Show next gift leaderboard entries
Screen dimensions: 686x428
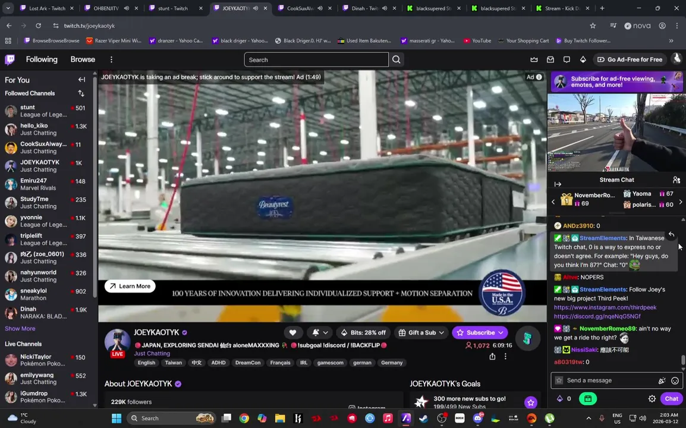click(680, 202)
